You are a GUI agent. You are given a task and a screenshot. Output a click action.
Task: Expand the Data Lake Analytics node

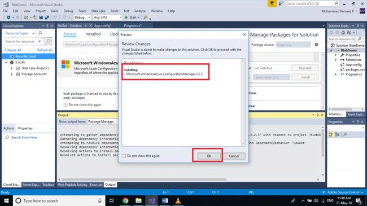(x=11, y=68)
